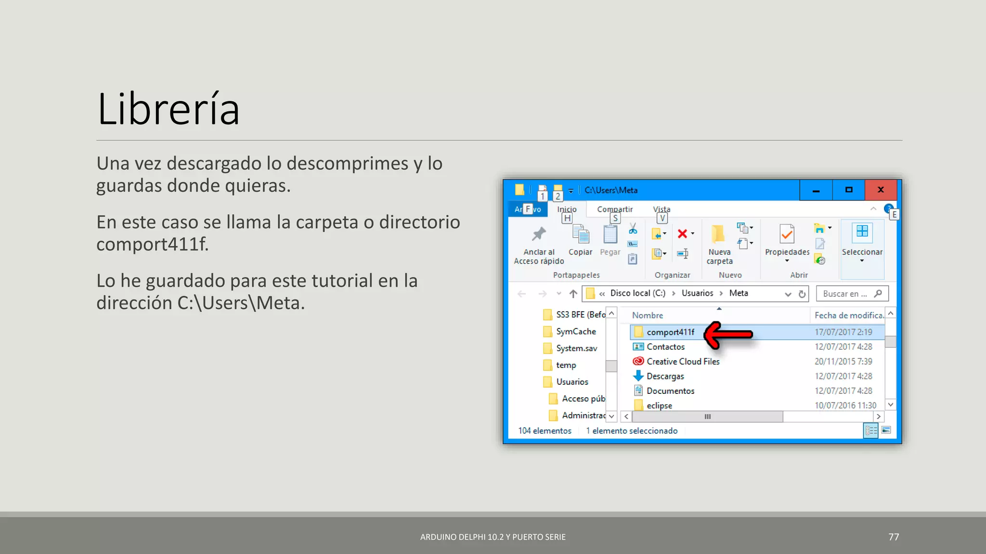
Task: Click the Forward navigation arrow
Action: coord(543,294)
